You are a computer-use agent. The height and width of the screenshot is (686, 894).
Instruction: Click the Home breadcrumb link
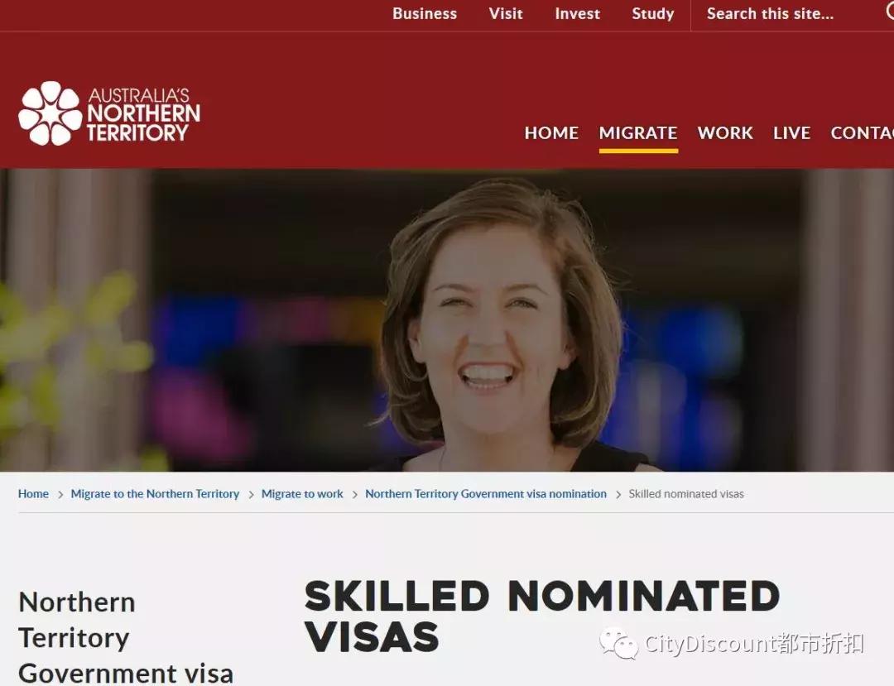[33, 494]
